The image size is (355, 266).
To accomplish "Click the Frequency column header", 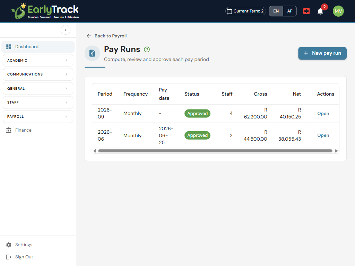I will coord(136,94).
